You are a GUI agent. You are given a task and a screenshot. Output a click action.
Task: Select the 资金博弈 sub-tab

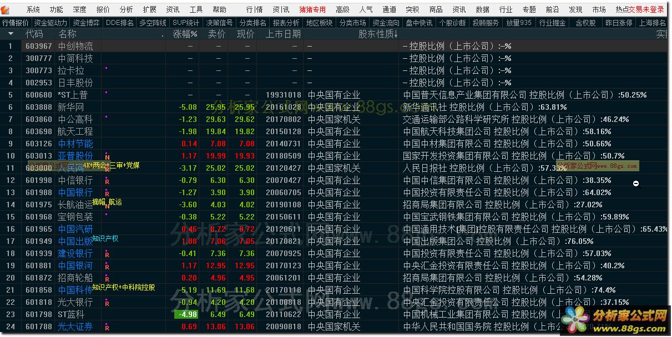(x=87, y=23)
